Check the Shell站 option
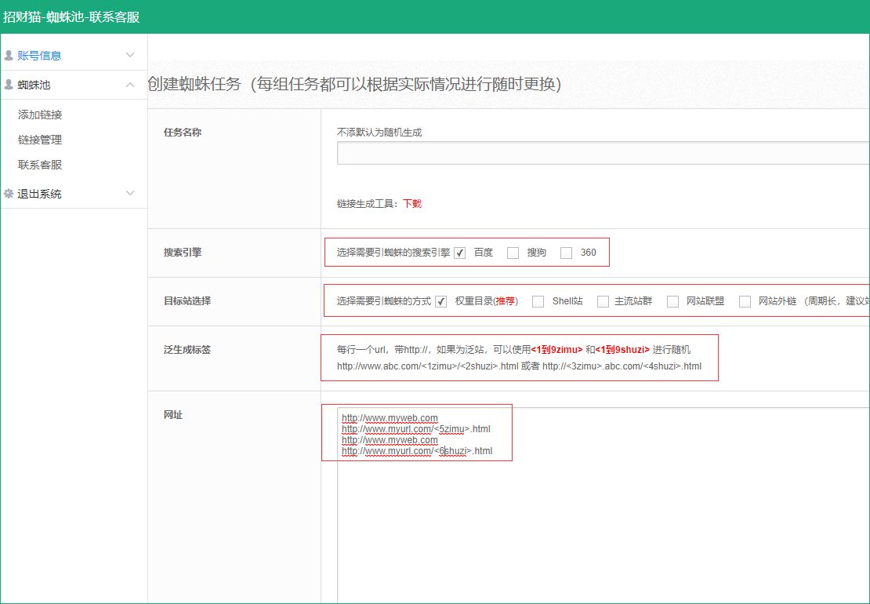Viewport: 870px width, 604px height. [538, 301]
